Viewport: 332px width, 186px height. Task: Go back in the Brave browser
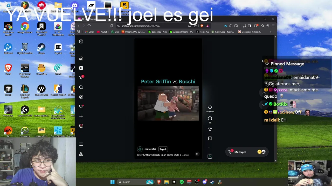point(79,26)
